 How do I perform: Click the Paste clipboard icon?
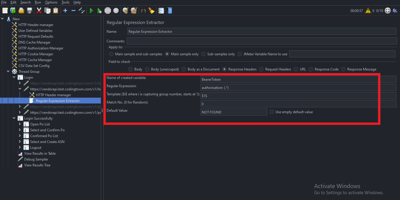pyautogui.click(x=55, y=11)
